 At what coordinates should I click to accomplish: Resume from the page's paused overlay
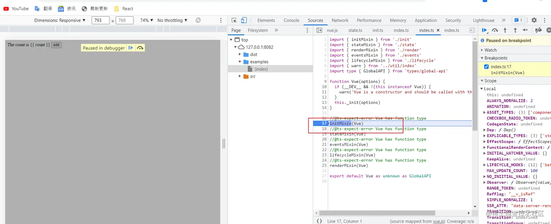131,48
